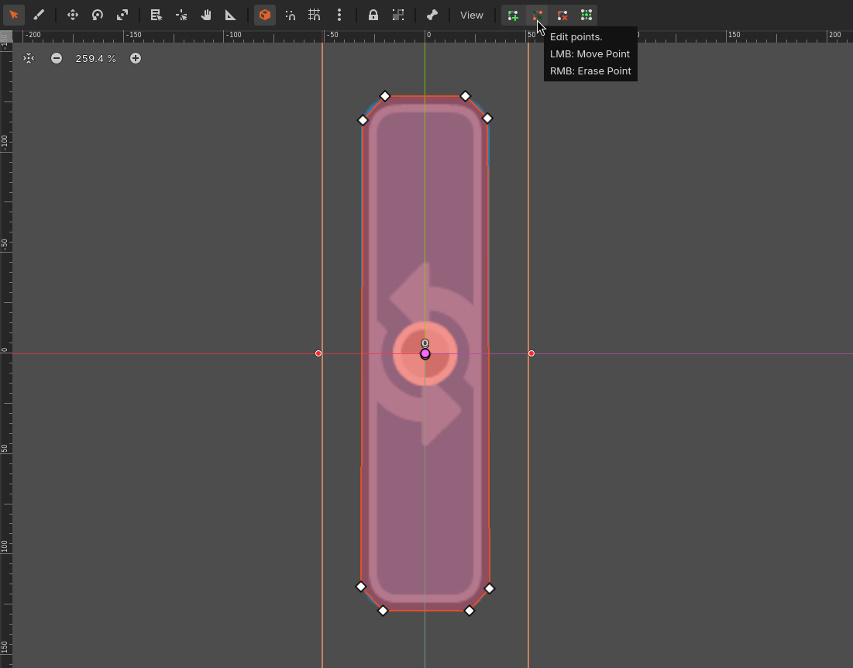Choose the change pivot tool
The height and width of the screenshot is (668, 853).
181,15
